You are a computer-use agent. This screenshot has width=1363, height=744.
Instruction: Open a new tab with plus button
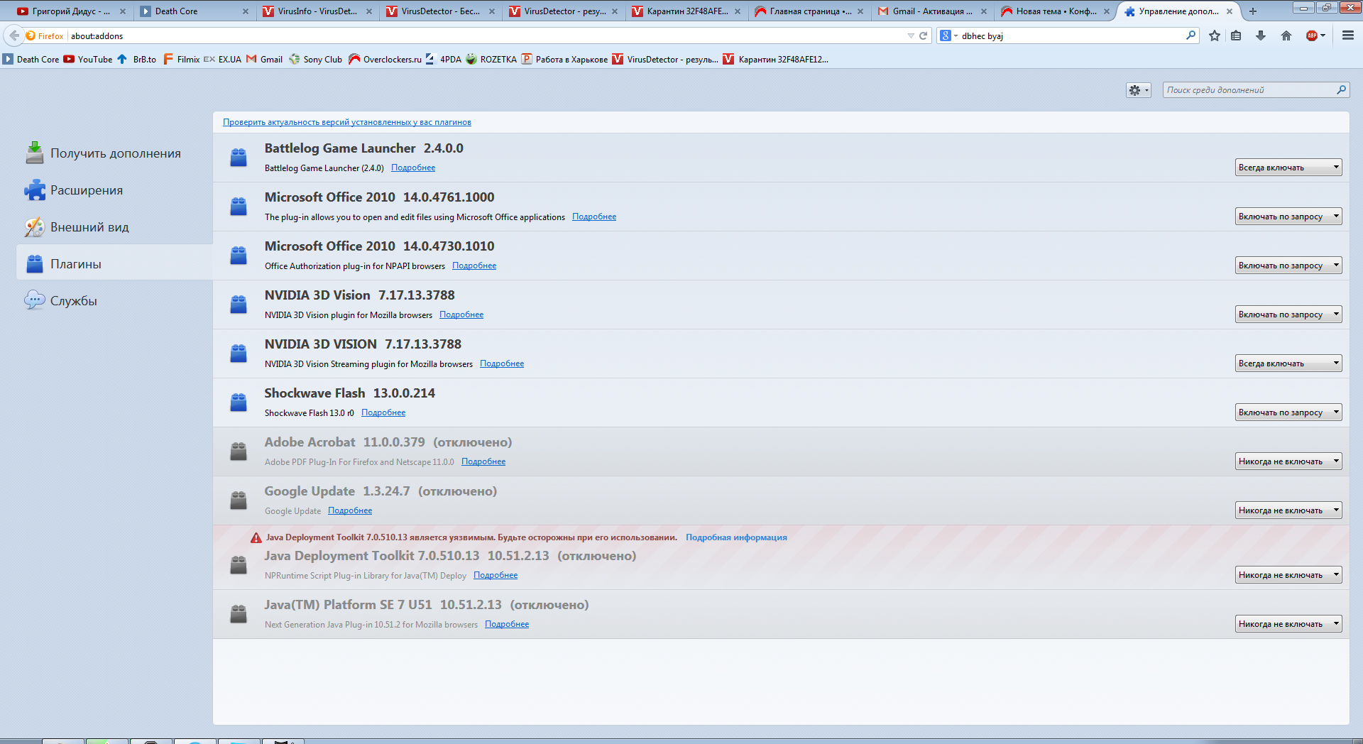(x=1253, y=11)
